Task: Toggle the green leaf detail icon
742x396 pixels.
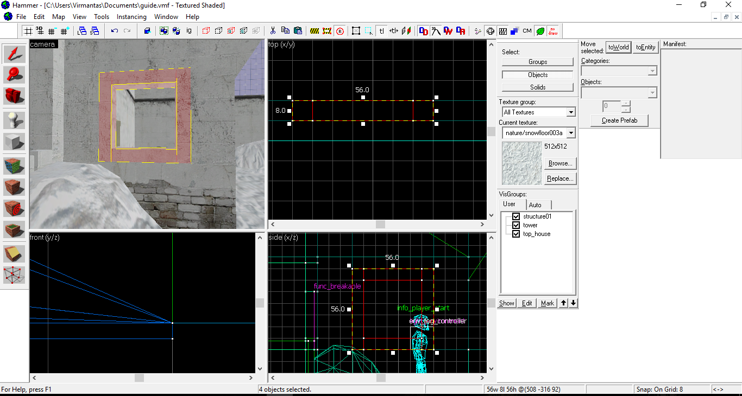Action: 540,31
